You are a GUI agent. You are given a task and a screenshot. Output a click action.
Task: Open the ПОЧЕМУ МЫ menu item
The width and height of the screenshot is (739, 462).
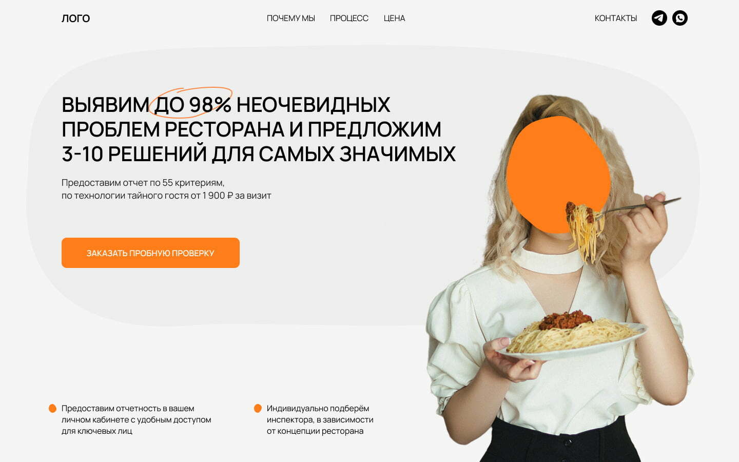point(291,18)
